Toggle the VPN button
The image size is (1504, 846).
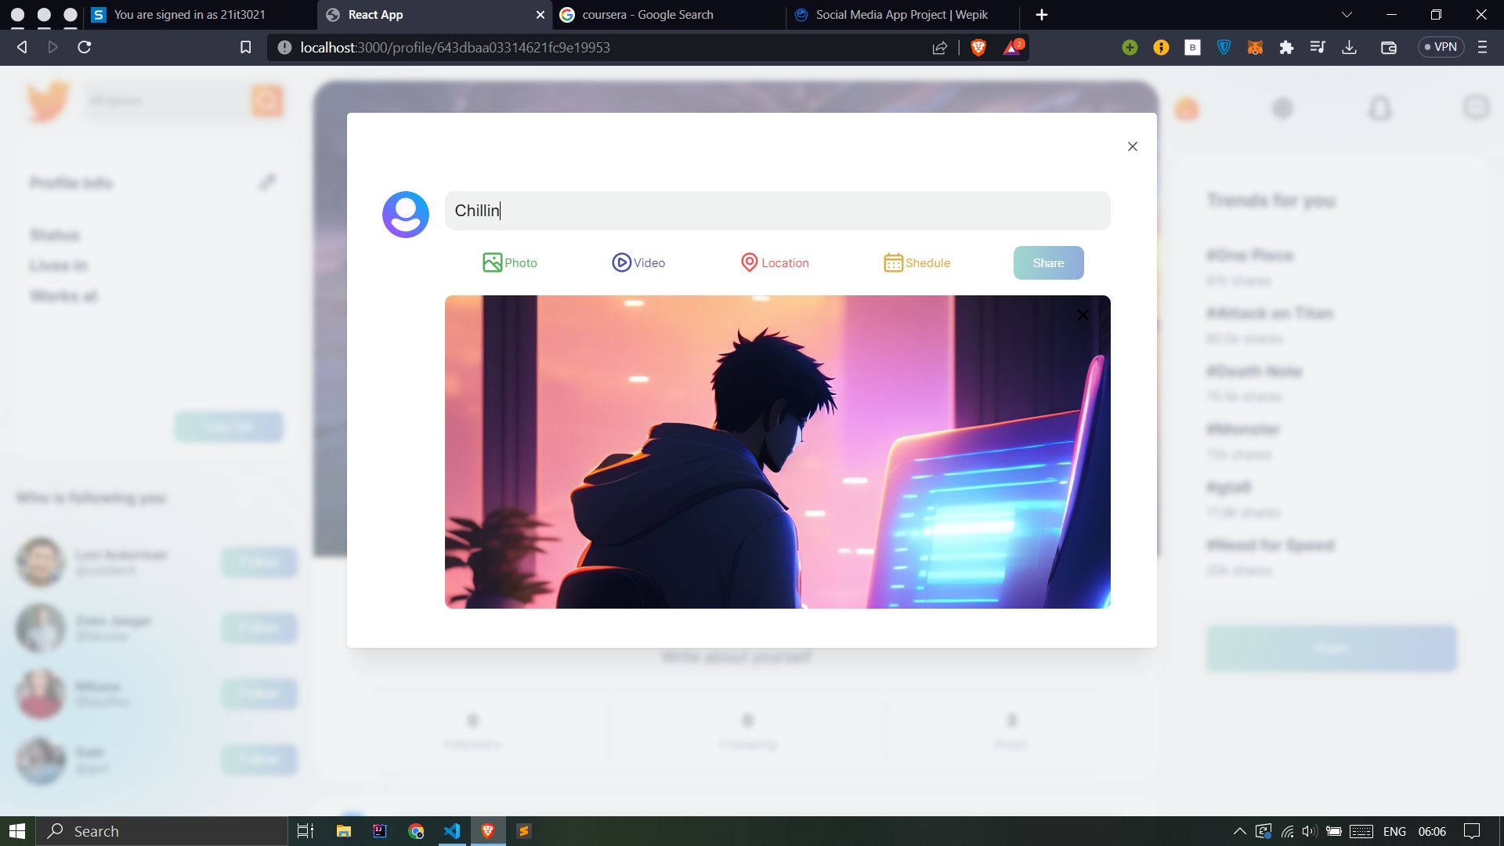point(1441,47)
